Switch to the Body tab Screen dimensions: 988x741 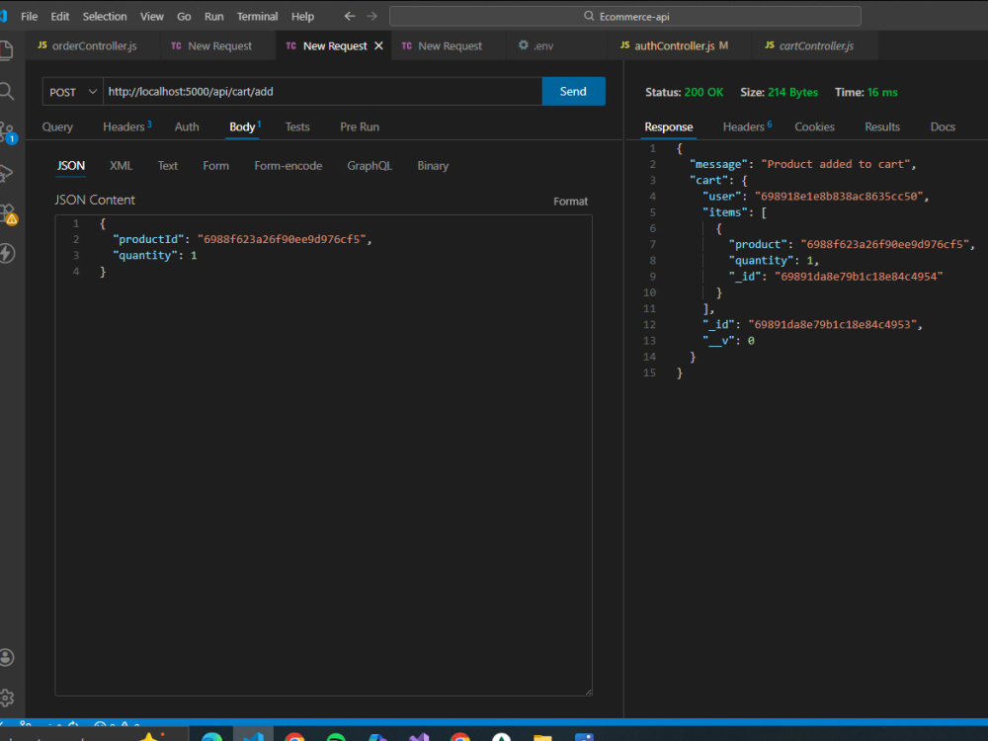point(244,127)
